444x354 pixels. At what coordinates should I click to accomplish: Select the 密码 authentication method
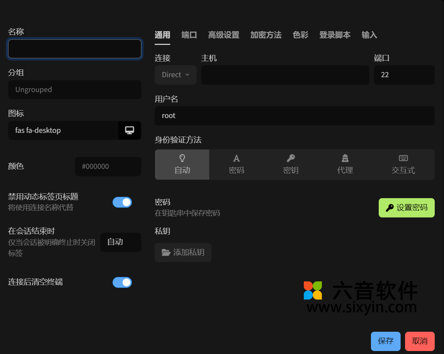point(236,164)
